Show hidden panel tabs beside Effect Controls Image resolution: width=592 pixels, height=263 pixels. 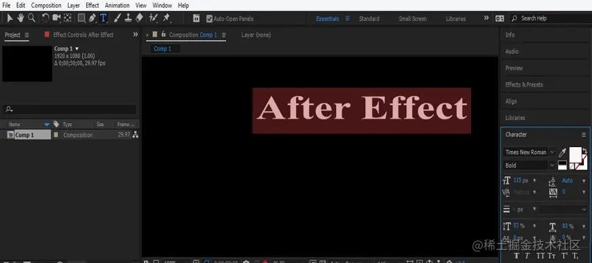tap(136, 35)
